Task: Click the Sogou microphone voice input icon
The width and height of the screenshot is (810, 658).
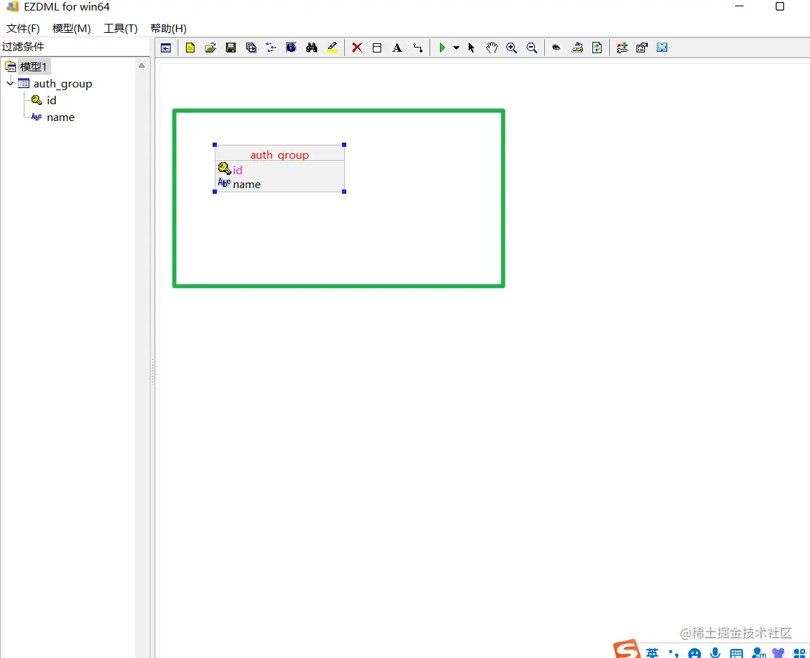Action: point(716,653)
